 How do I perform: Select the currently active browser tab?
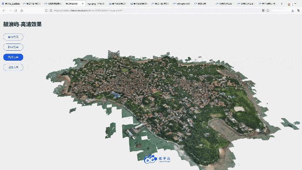pyautogui.click(x=75, y=4)
